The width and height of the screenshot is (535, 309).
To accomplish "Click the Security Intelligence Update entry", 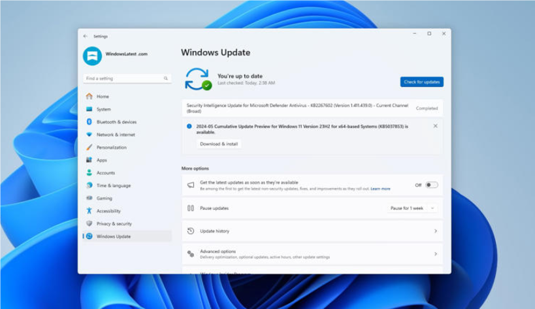I will (312, 108).
